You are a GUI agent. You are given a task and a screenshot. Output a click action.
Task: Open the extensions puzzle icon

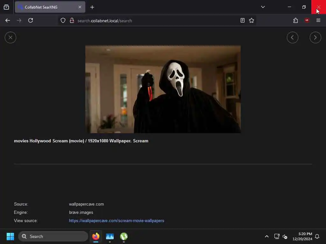[296, 20]
